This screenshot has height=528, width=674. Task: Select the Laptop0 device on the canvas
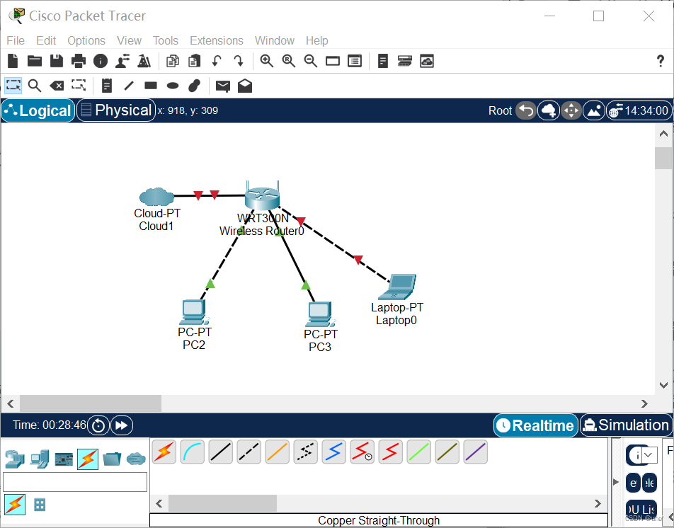coord(397,287)
